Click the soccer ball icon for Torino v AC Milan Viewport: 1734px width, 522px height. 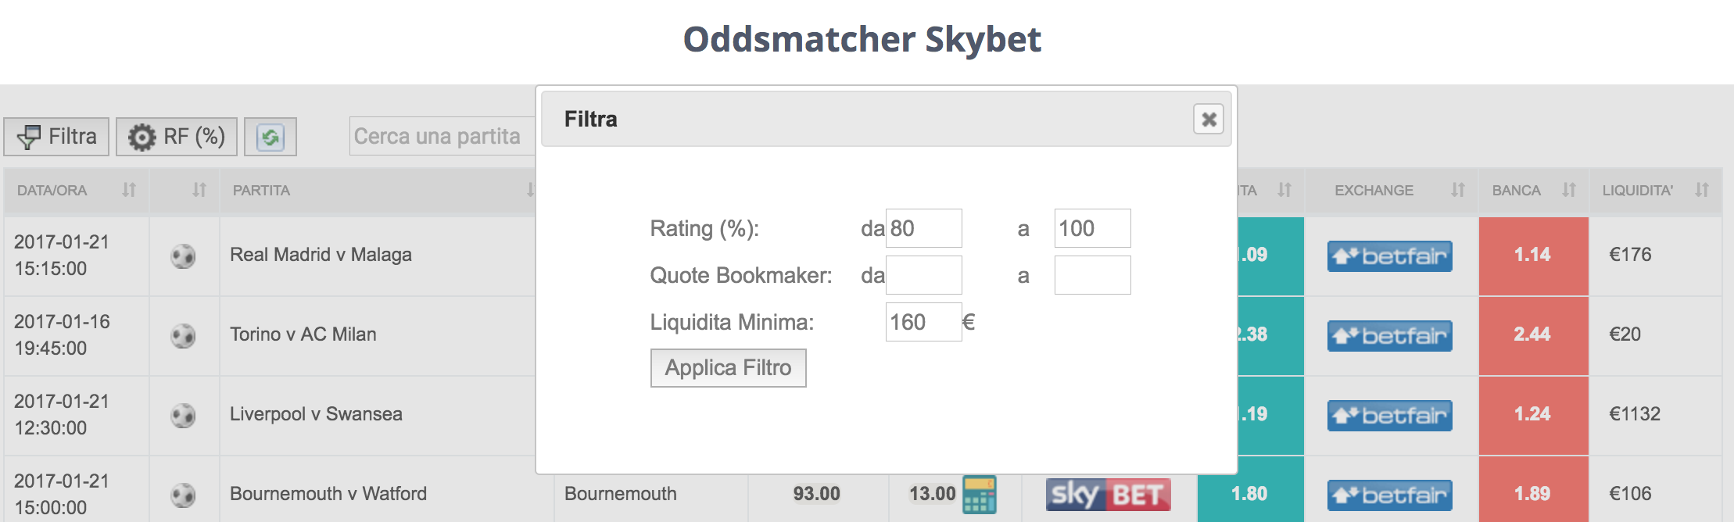pos(183,336)
